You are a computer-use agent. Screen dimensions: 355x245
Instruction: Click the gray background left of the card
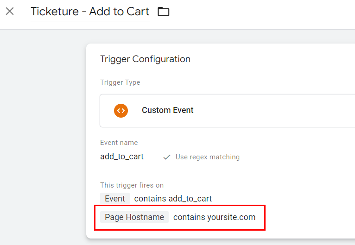click(x=43, y=136)
